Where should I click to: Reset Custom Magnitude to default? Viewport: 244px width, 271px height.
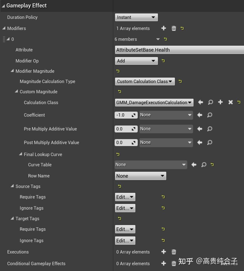point(119,91)
